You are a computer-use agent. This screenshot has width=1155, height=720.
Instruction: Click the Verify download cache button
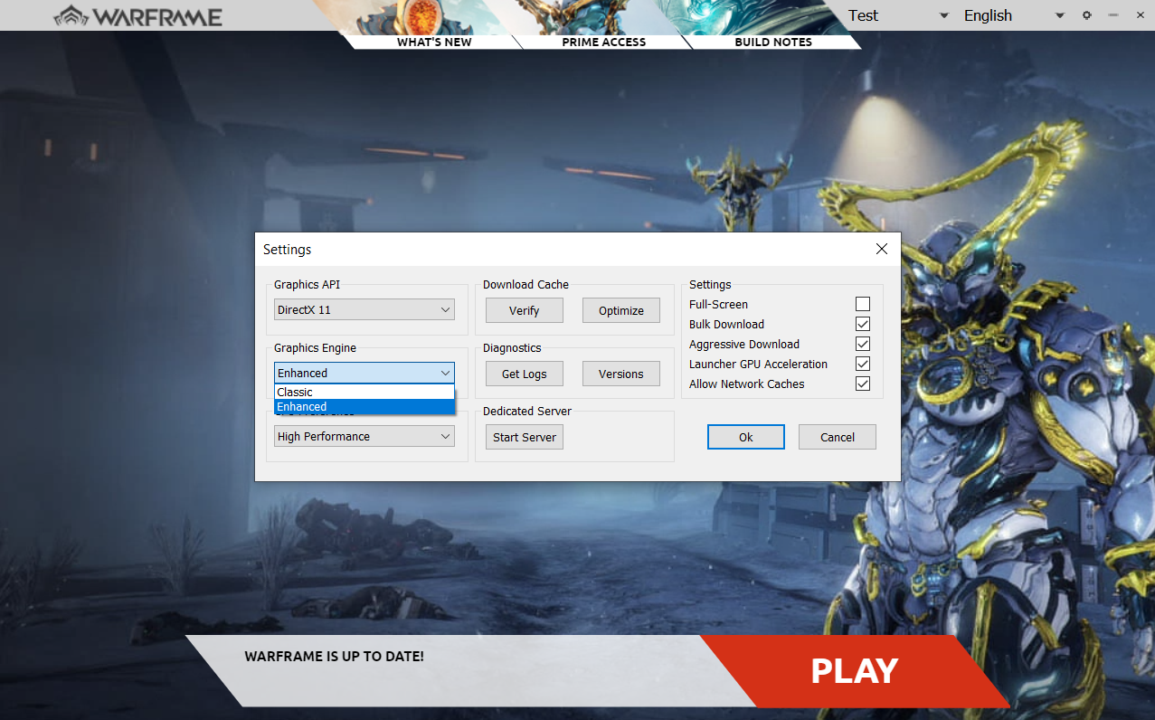point(525,310)
